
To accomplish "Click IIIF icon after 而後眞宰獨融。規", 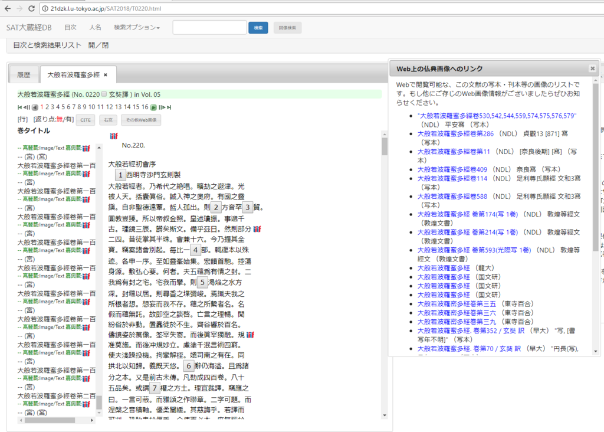I will pyautogui.click(x=250, y=335).
